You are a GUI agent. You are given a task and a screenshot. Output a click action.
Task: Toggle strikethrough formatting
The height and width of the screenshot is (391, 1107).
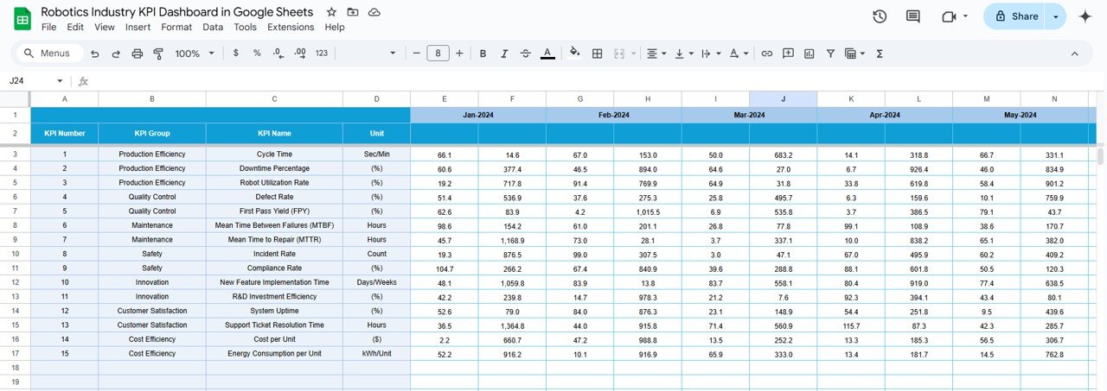pos(526,54)
